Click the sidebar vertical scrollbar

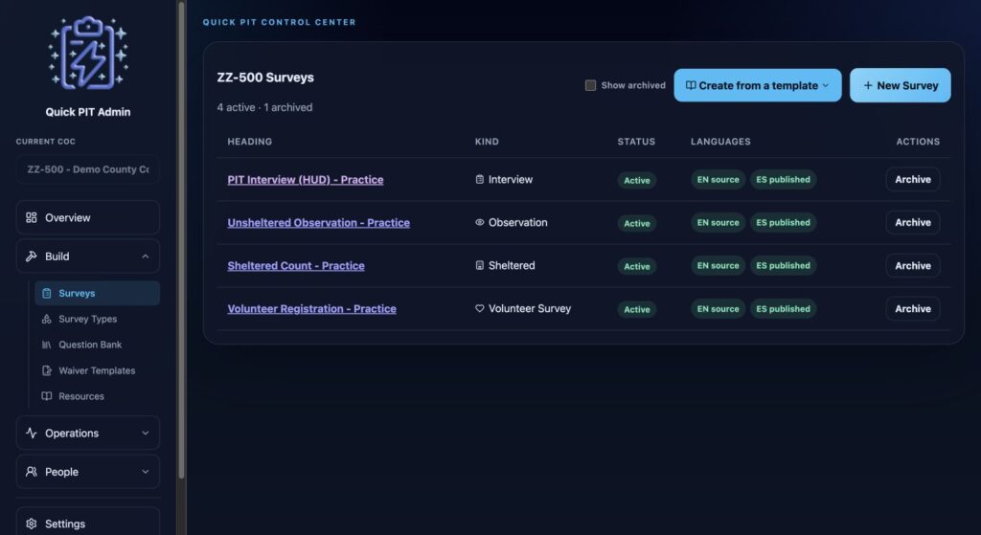click(181, 240)
